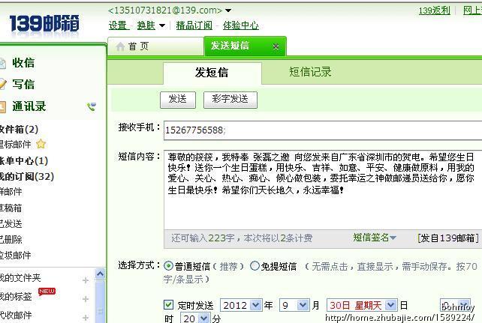
Task: Select the 发短信 sub-tab
Action: (x=212, y=73)
